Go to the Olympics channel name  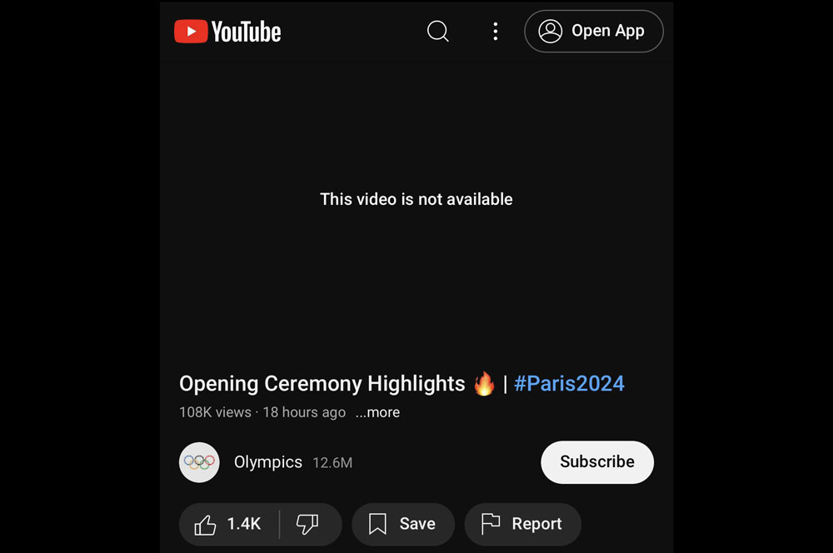(268, 462)
